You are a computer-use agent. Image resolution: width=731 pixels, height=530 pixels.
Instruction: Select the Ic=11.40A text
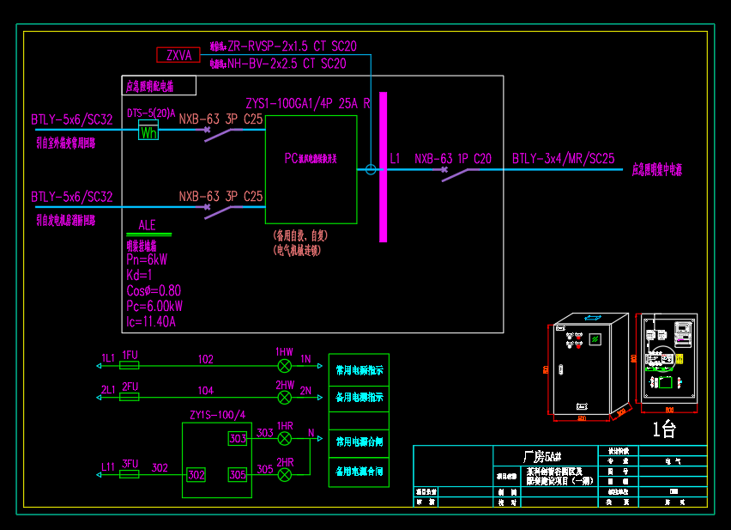[x=151, y=321]
